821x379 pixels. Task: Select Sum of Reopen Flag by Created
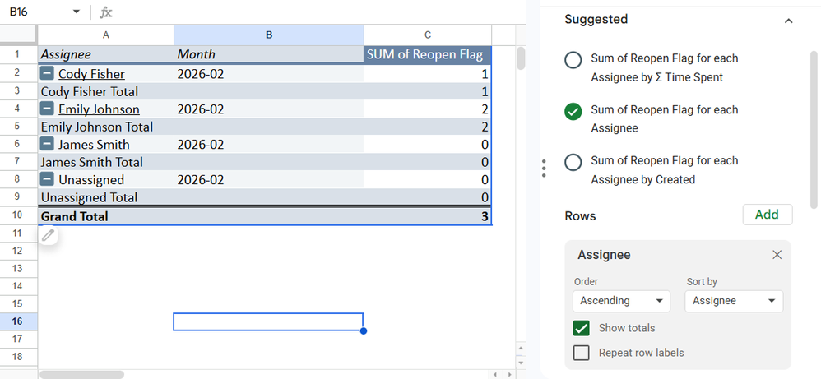573,162
